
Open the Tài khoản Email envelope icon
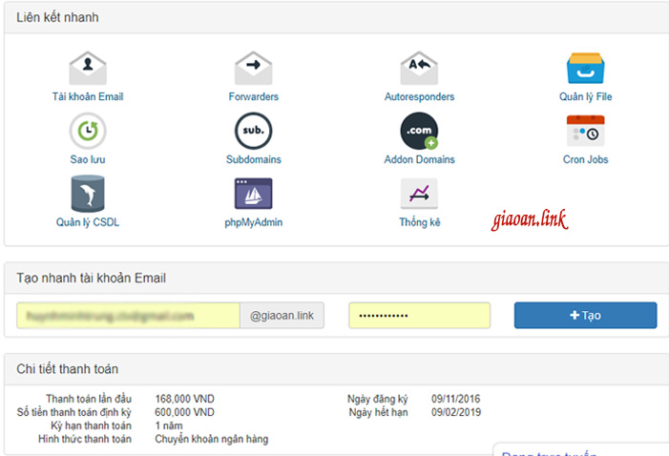[87, 69]
